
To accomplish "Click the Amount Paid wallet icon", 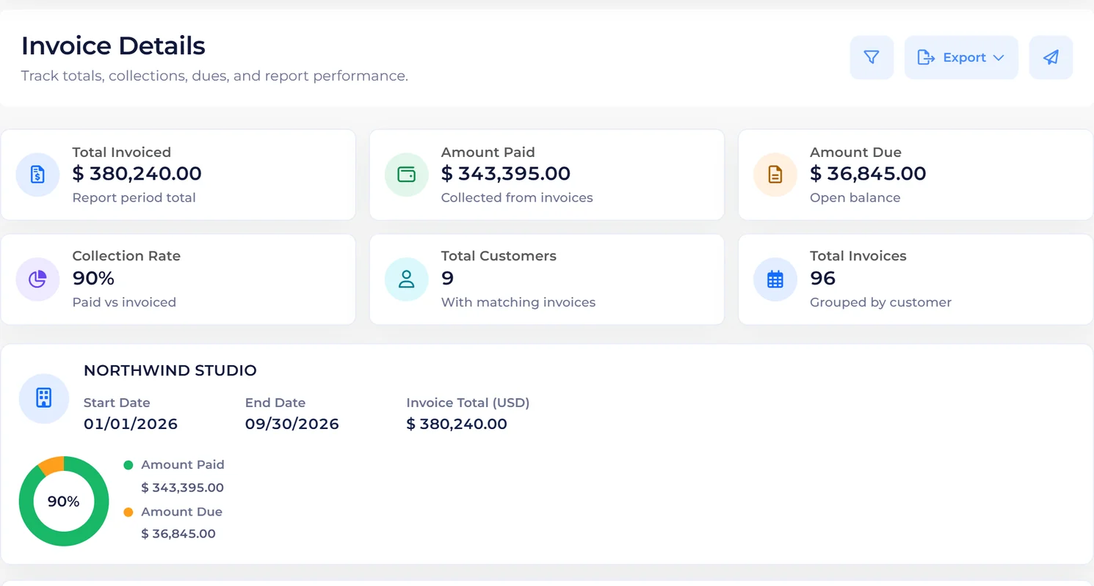I will [406, 175].
